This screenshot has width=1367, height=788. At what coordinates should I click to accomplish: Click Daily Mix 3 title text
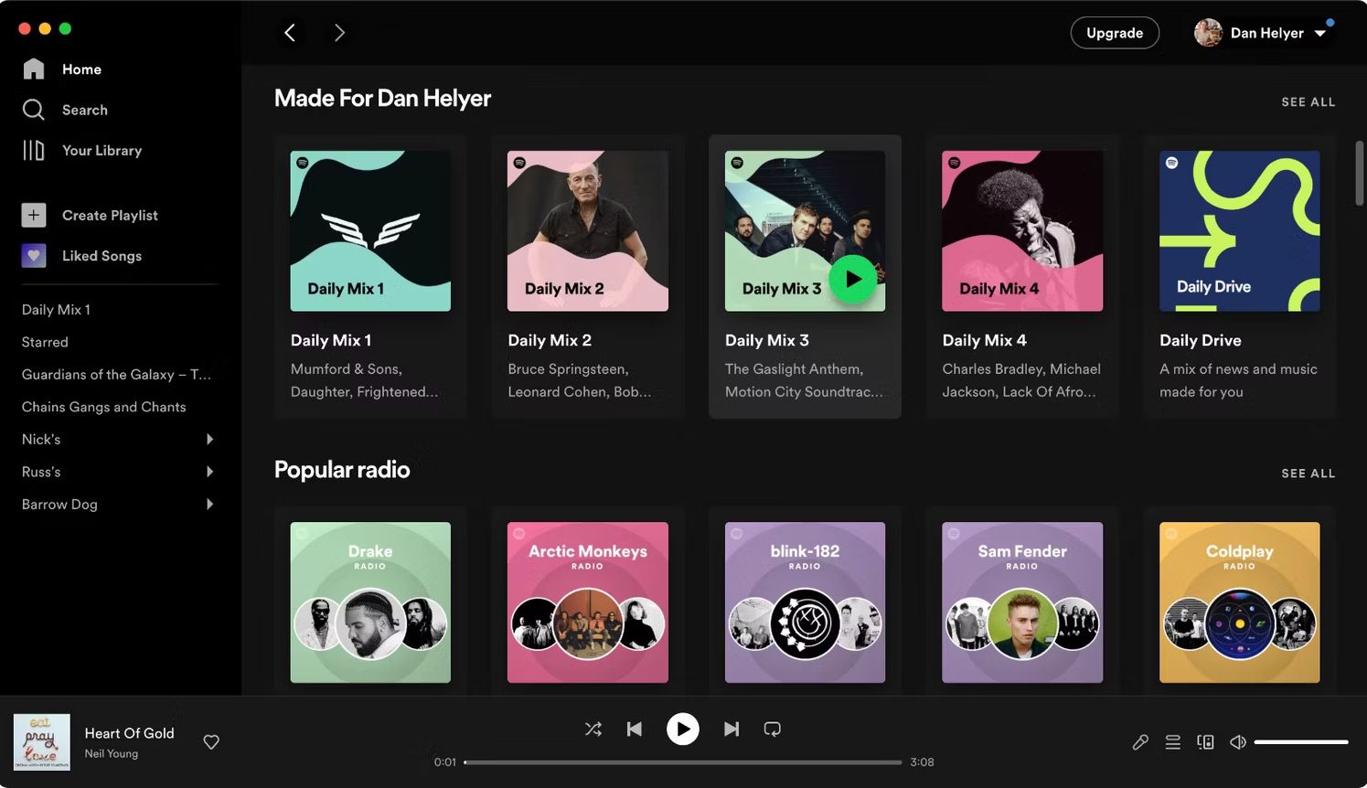click(x=767, y=340)
